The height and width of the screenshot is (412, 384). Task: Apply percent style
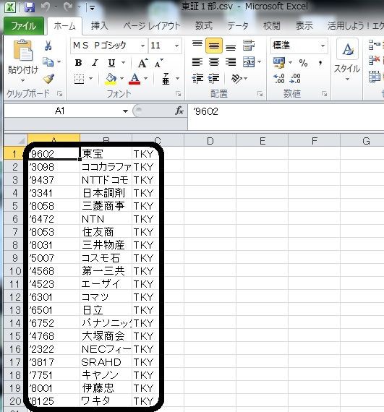[303, 63]
